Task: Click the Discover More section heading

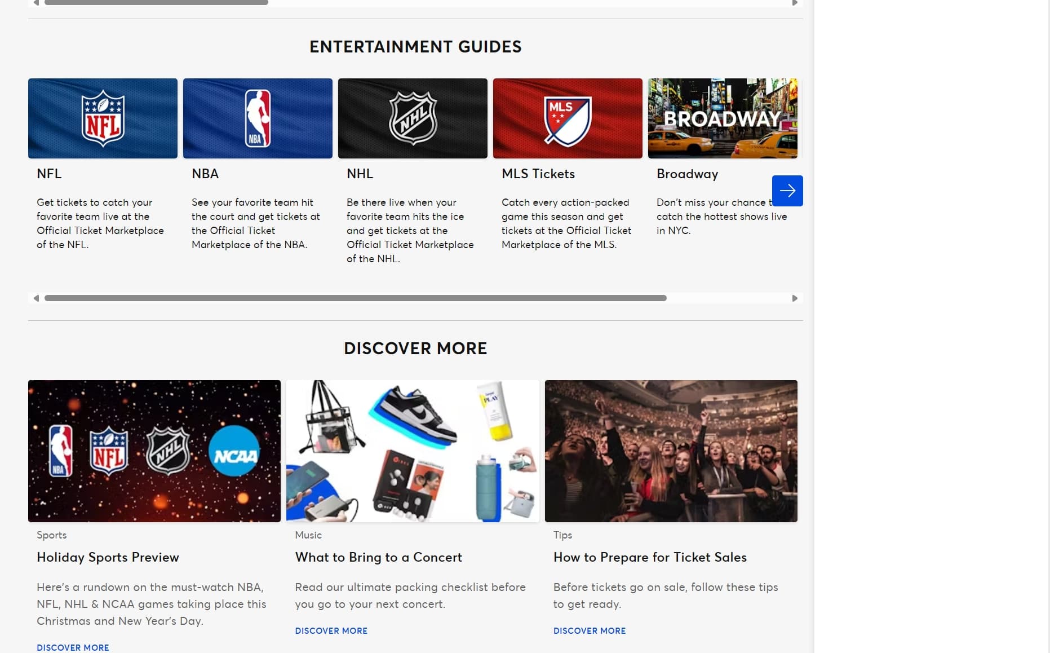Action: [415, 348]
